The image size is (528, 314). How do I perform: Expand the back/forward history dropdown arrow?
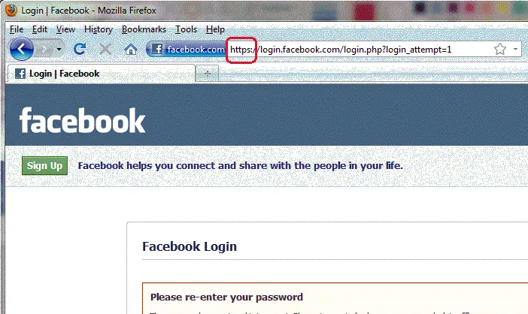(59, 50)
